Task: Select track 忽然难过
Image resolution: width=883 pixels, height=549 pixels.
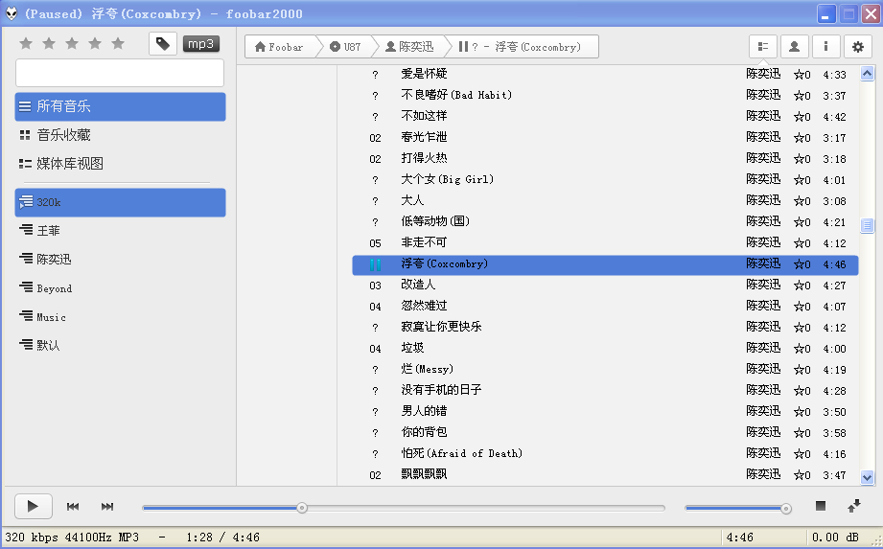Action: [x=605, y=306]
